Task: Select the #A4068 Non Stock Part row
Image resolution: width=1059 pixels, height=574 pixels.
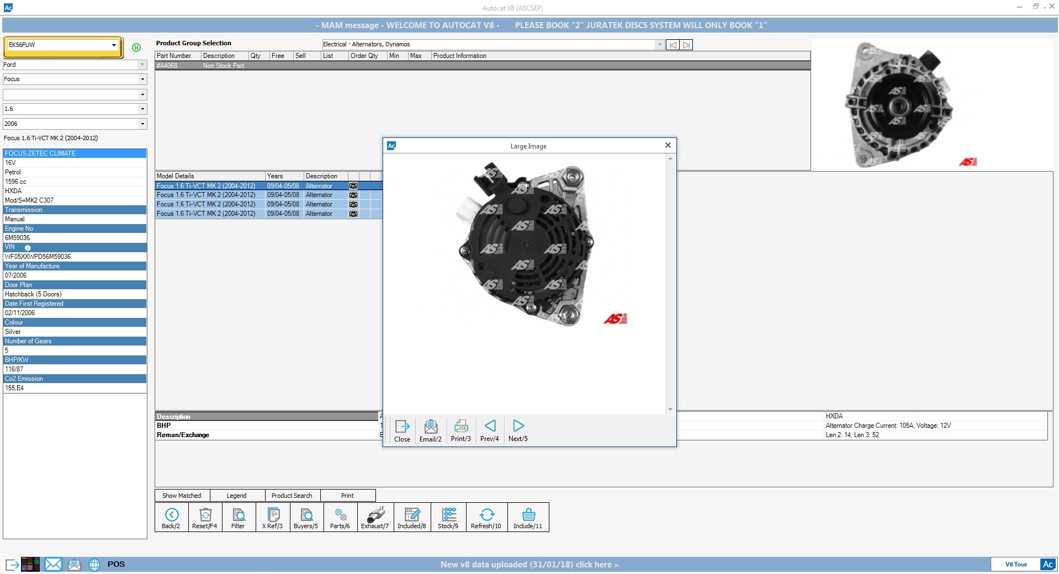Action: point(483,66)
